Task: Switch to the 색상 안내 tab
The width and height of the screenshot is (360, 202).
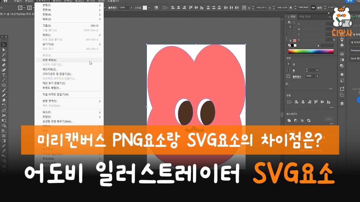Action: (x=305, y=17)
